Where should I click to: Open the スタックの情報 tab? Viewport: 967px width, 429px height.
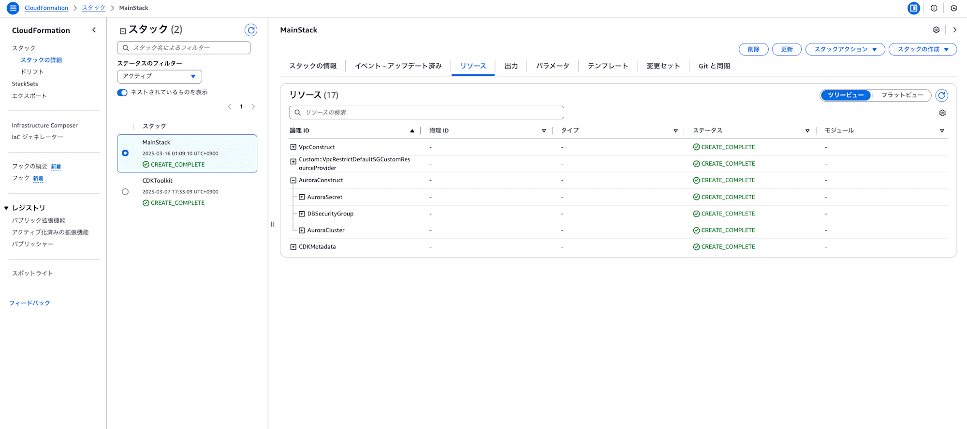click(x=313, y=66)
